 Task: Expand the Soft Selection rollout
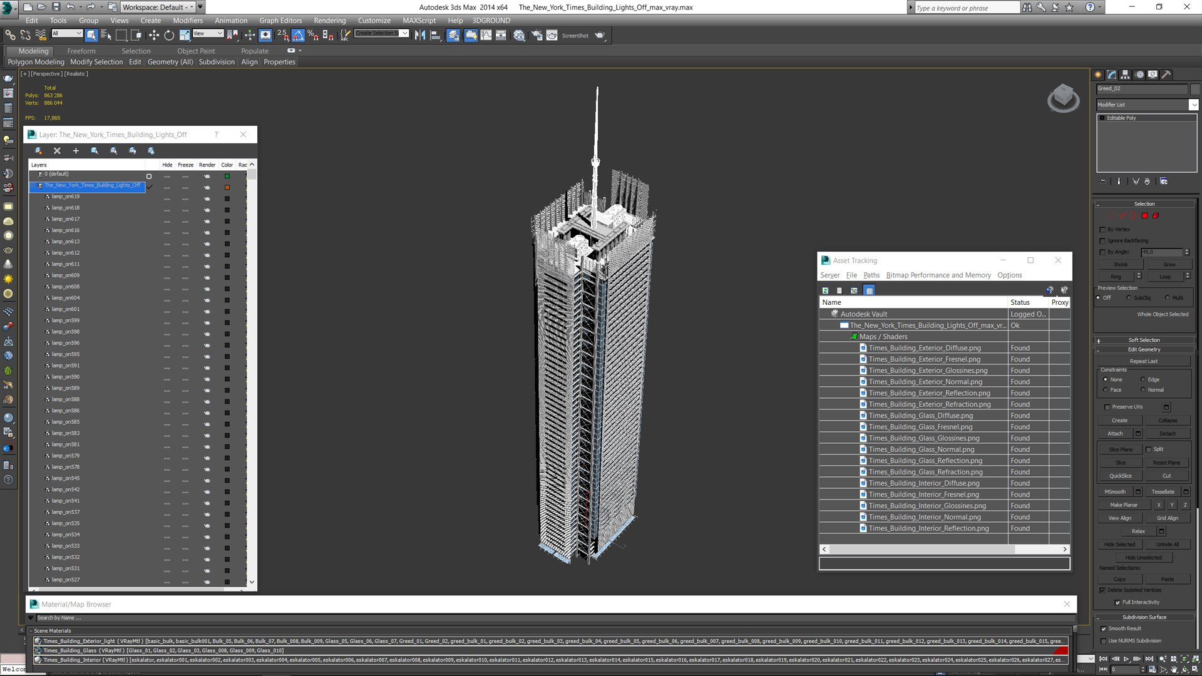(1144, 341)
